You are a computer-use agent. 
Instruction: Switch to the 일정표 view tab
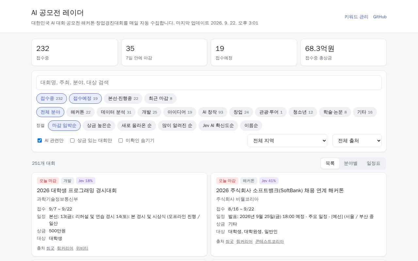coord(374,163)
